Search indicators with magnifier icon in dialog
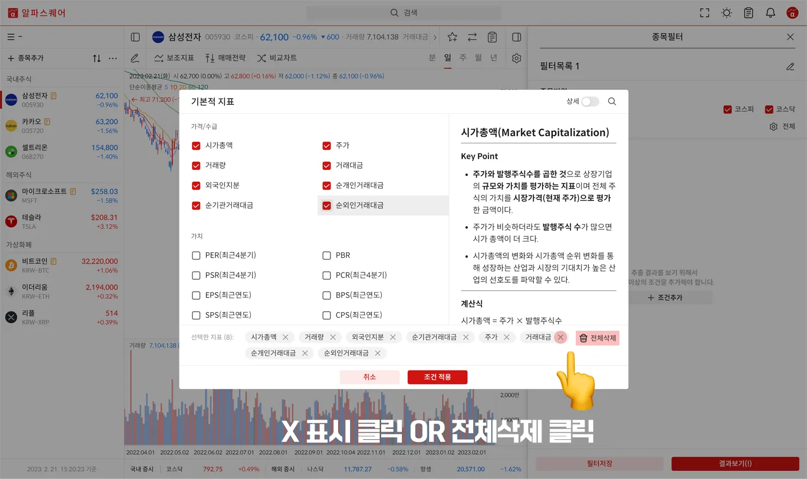Image resolution: width=807 pixels, height=479 pixels. 612,101
